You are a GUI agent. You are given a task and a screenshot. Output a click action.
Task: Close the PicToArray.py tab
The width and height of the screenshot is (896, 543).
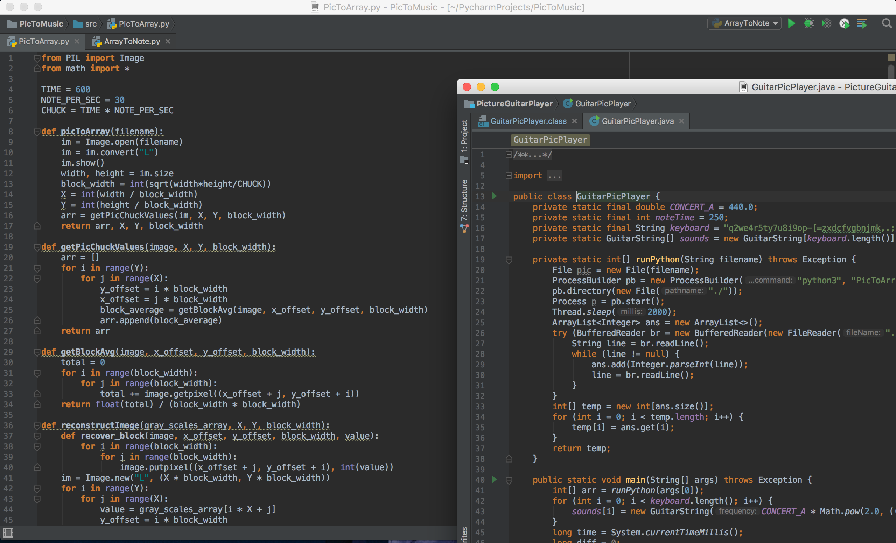click(77, 41)
